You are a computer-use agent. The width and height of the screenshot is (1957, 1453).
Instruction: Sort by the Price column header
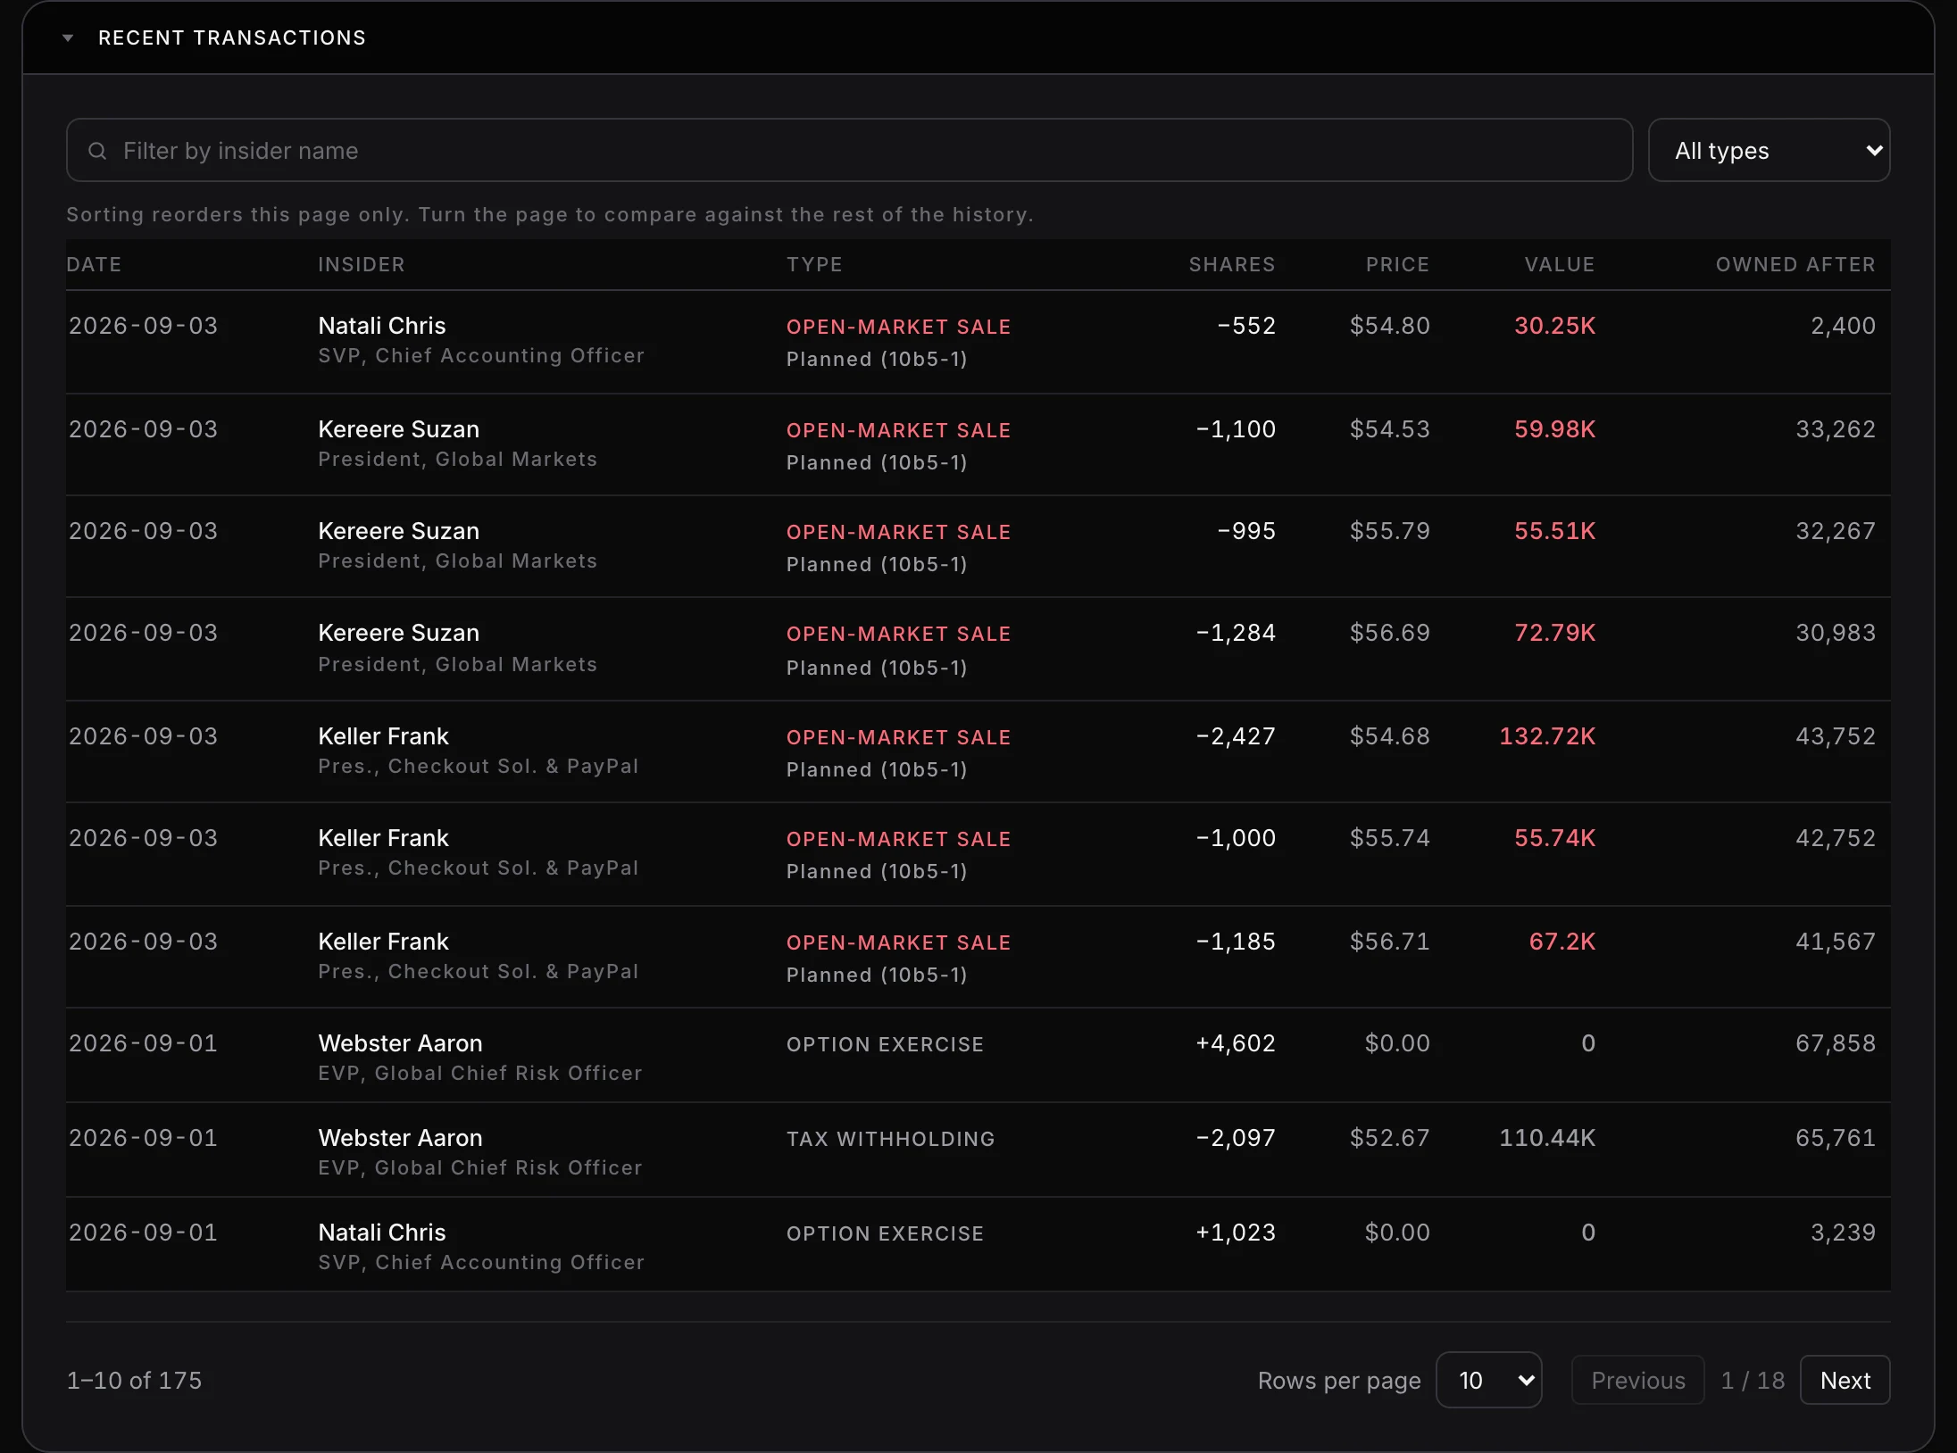[x=1397, y=265]
